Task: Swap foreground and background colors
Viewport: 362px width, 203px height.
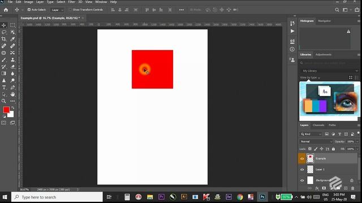Action: point(12,108)
